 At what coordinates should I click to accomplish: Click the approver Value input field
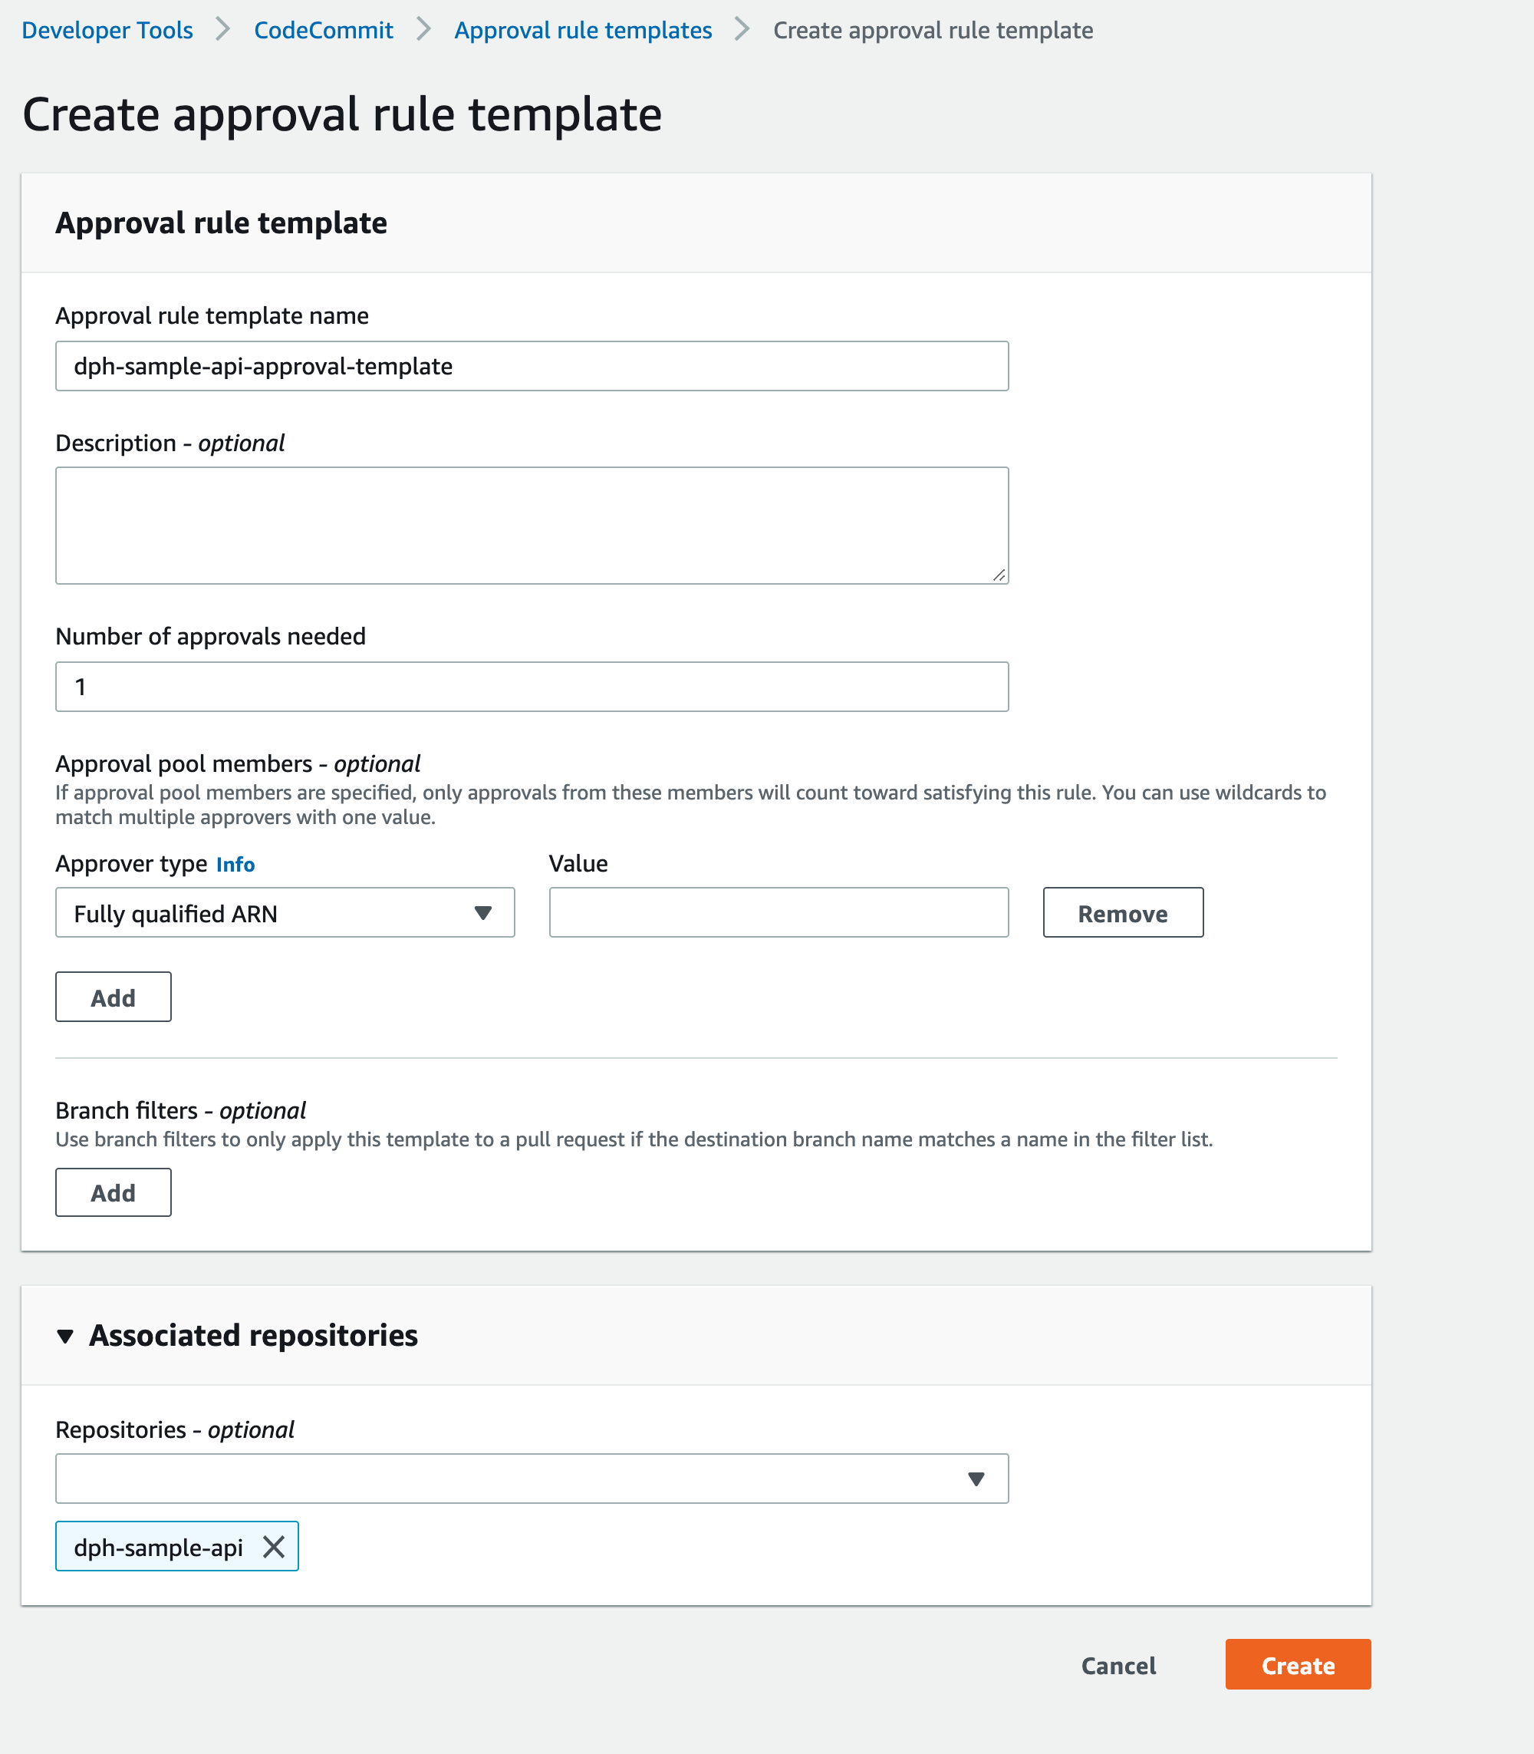pyautogui.click(x=779, y=913)
